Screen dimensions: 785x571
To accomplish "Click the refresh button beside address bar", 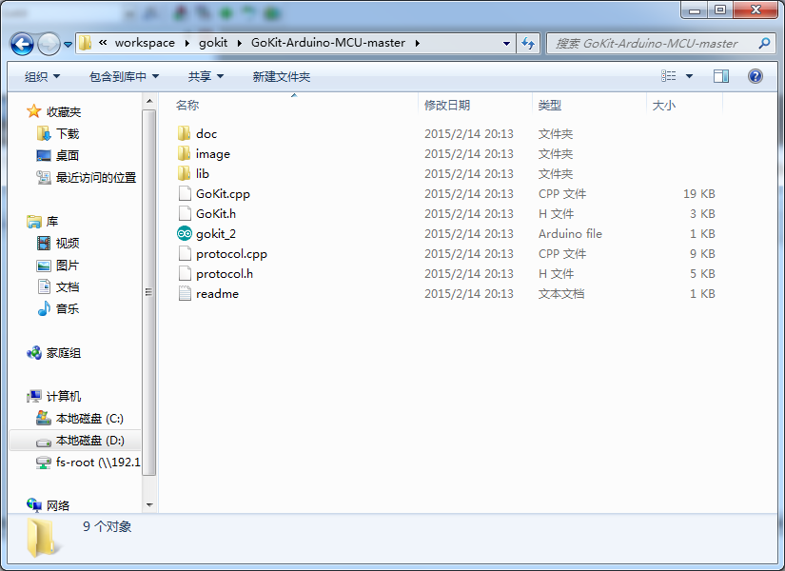I will 528,44.
